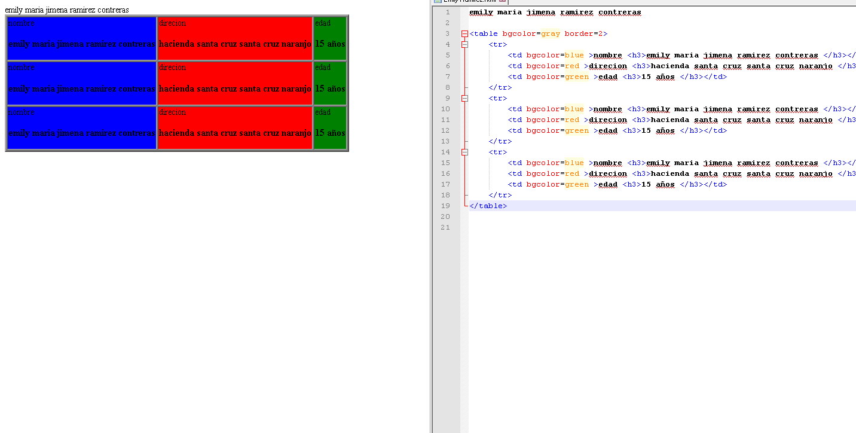
Task: Collapse the tr fold marker on line 14
Action: click(x=464, y=153)
